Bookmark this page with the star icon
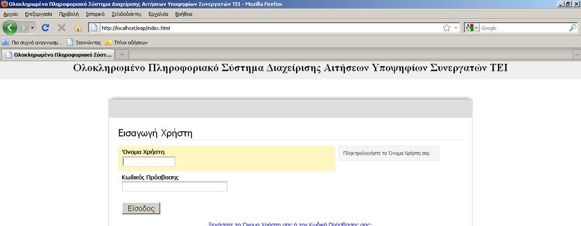Screen dimensions: 581x226 (446, 28)
